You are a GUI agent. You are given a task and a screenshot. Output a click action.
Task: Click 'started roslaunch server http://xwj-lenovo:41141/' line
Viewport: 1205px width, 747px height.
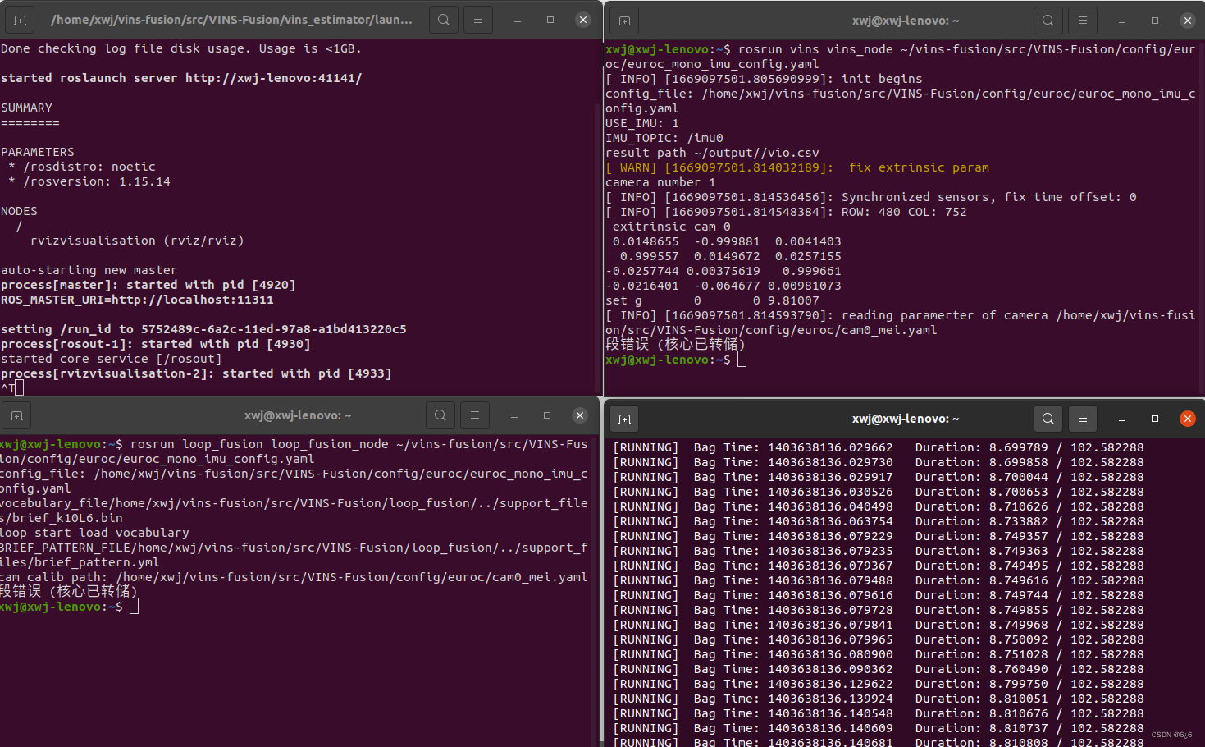181,78
